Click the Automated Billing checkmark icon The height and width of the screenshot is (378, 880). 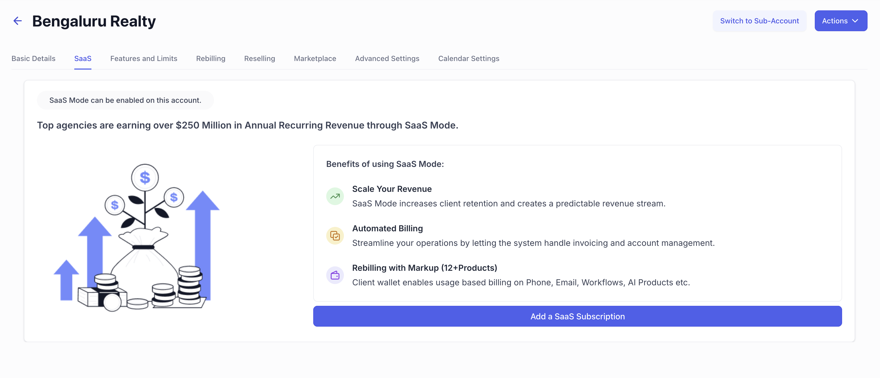pos(335,236)
